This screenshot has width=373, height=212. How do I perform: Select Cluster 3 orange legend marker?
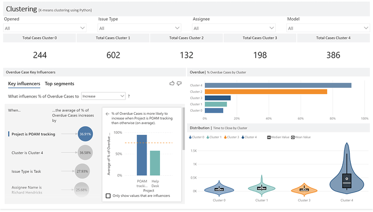[225, 137]
